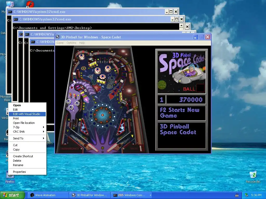Click the Microsoft Basic desktop icon label
266x199 pixels.
click(6, 98)
